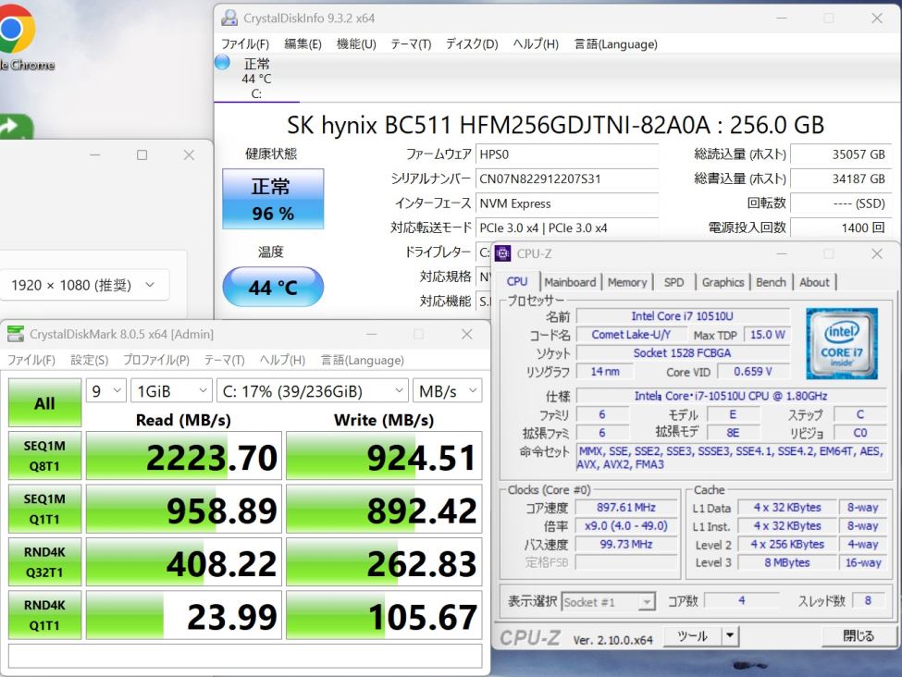Run the SEQ1M Q1T1 benchmark
The image size is (902, 677).
(44, 509)
